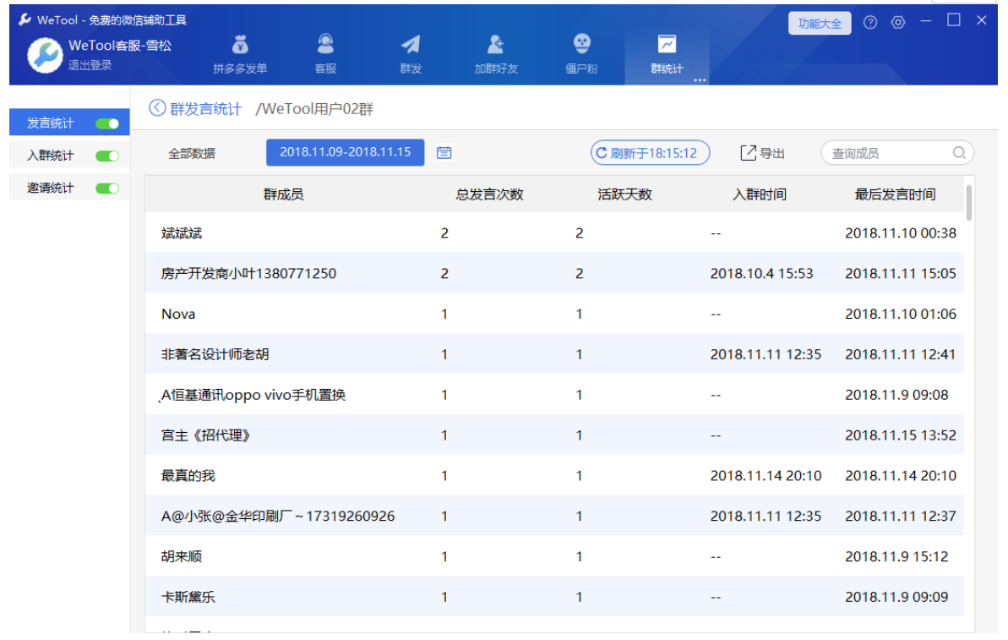Select 入群统计 in the sidebar
1008x640 pixels.
(50, 155)
